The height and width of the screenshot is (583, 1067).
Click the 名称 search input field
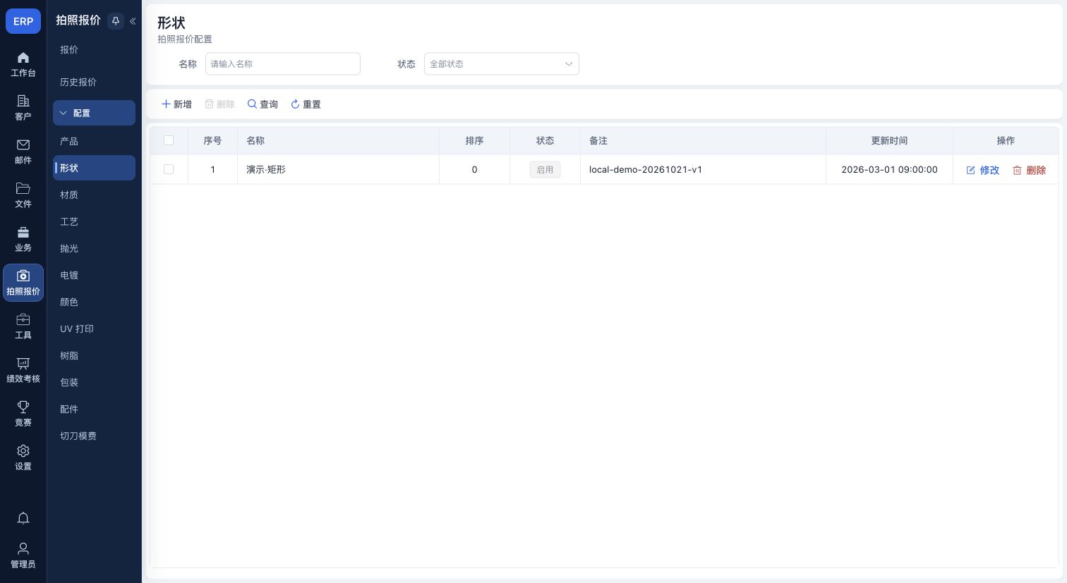(283, 64)
